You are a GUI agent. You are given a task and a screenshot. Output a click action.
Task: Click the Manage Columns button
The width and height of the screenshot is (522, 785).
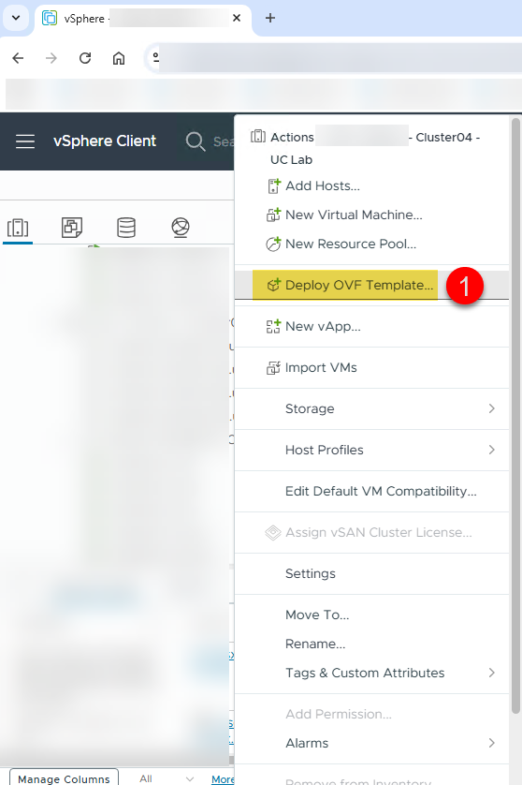[x=64, y=778]
